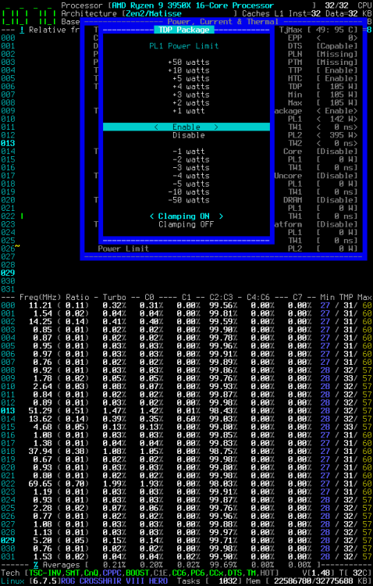Click the voltage reading V[1.48]

(321, 573)
